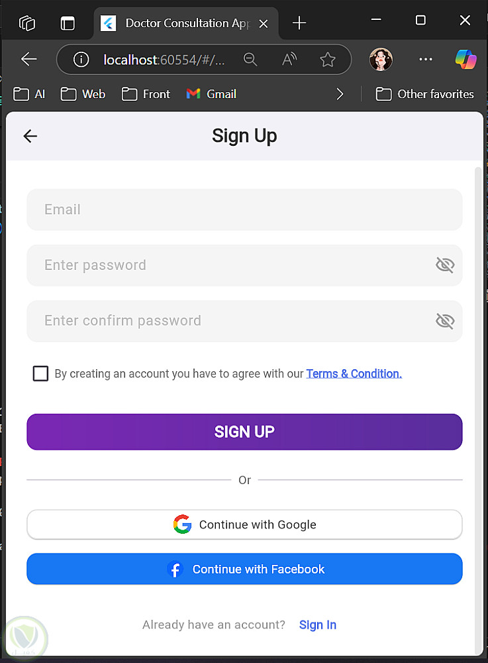
Task: Open the Copilot icon in toolbar
Action: (x=465, y=60)
